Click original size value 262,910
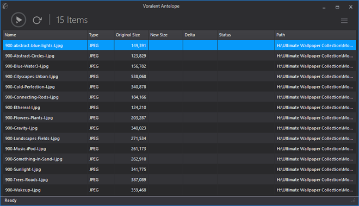Viewport: 359px width, 206px height. (139, 159)
